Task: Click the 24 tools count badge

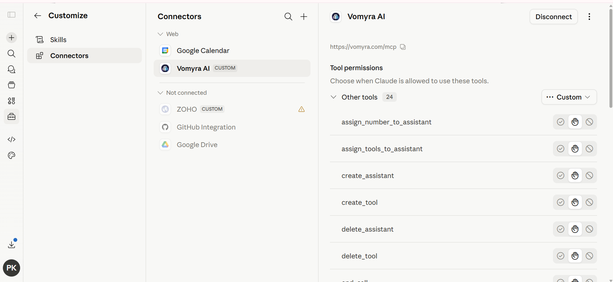Action: (x=389, y=97)
